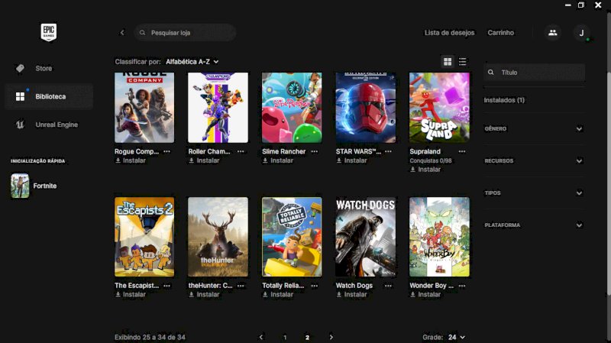Open the Slime Rancher cover
Viewport: 611px width, 343px height.
point(292,108)
